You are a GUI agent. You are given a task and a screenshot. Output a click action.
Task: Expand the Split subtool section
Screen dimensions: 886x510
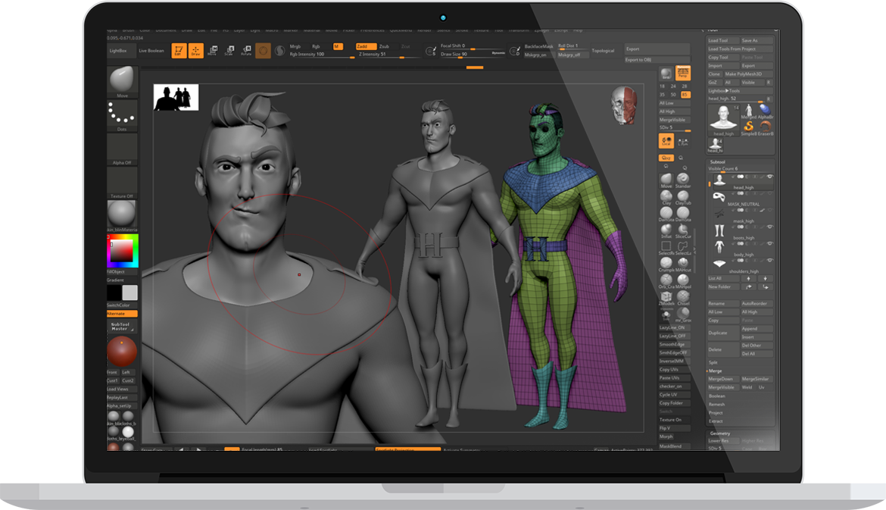point(713,362)
